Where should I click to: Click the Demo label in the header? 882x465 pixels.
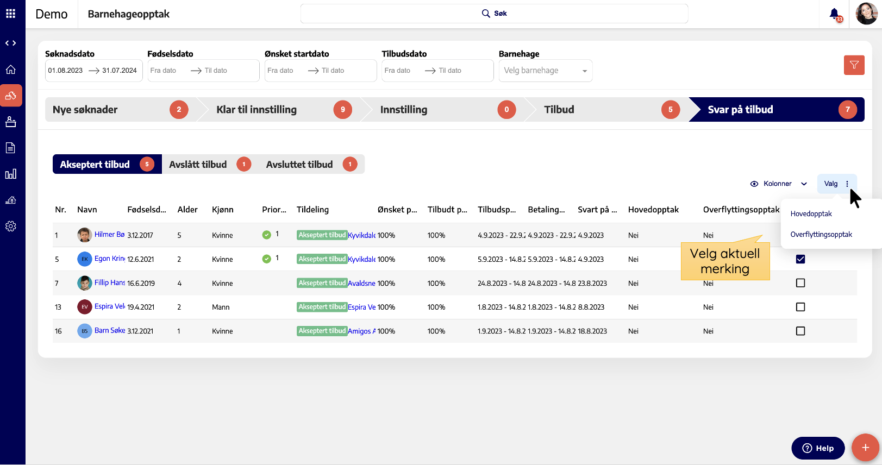[52, 14]
